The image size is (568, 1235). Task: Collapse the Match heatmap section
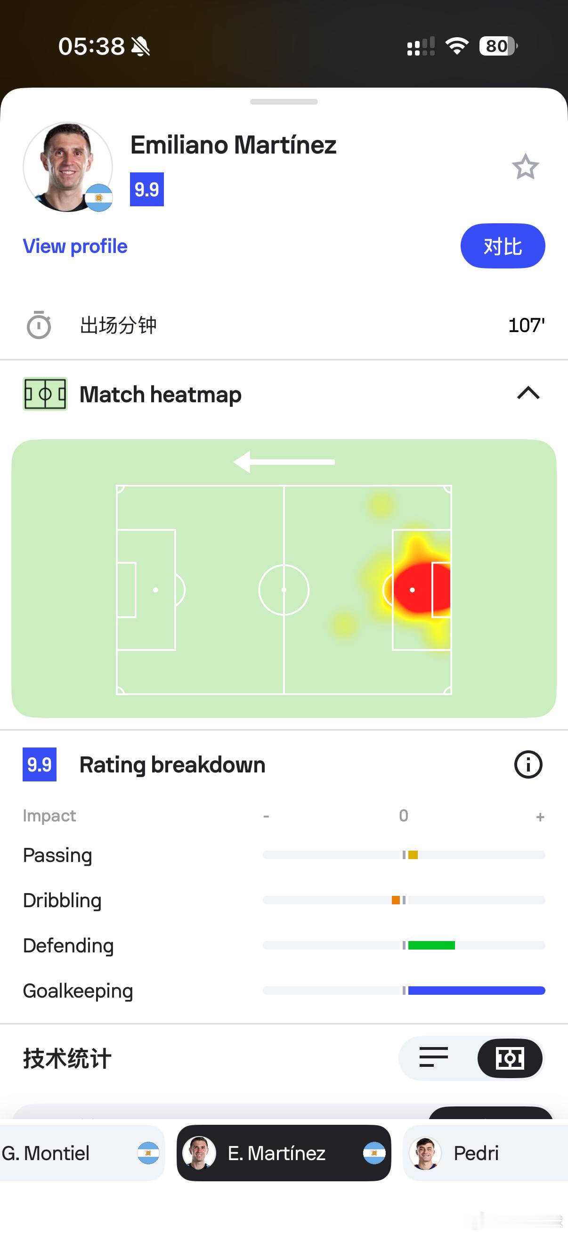pyautogui.click(x=528, y=393)
